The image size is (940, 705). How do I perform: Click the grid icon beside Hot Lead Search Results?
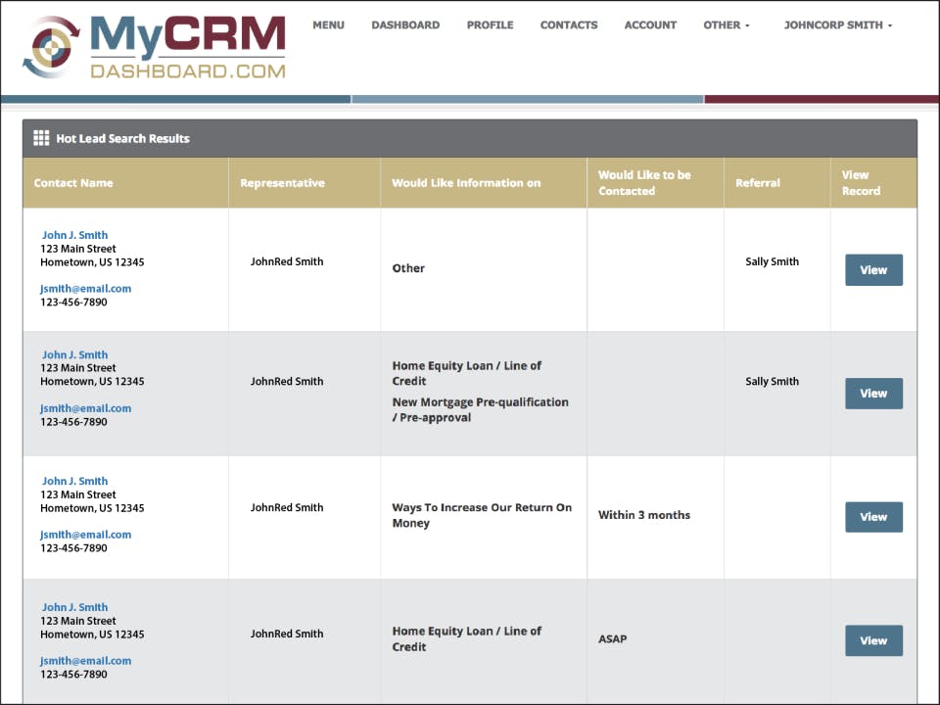[41, 138]
